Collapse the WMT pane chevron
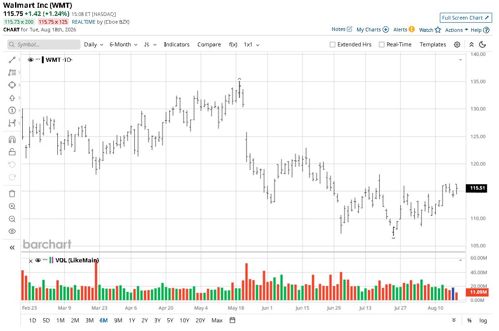 coord(460,60)
